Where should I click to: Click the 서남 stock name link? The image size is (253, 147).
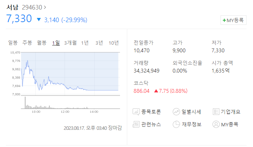pos(13,7)
